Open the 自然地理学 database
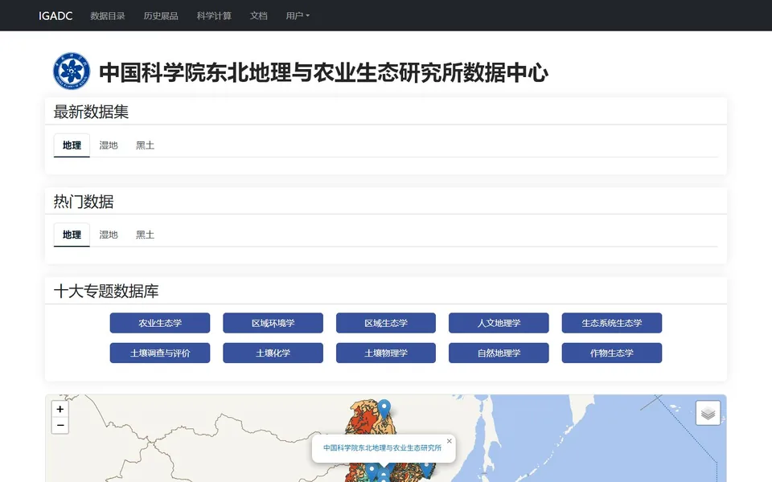Screen dimensions: 772x482 point(499,353)
